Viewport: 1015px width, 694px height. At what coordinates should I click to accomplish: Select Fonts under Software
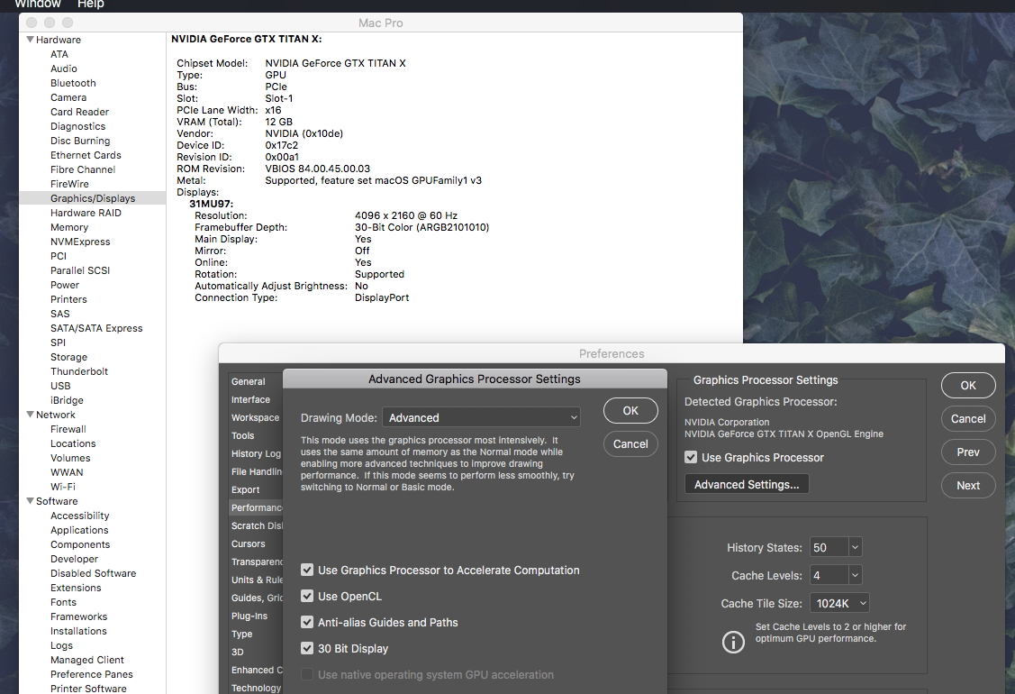click(63, 602)
